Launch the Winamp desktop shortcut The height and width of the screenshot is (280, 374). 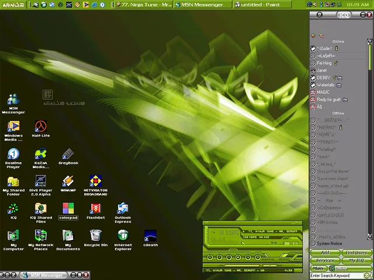click(x=68, y=184)
